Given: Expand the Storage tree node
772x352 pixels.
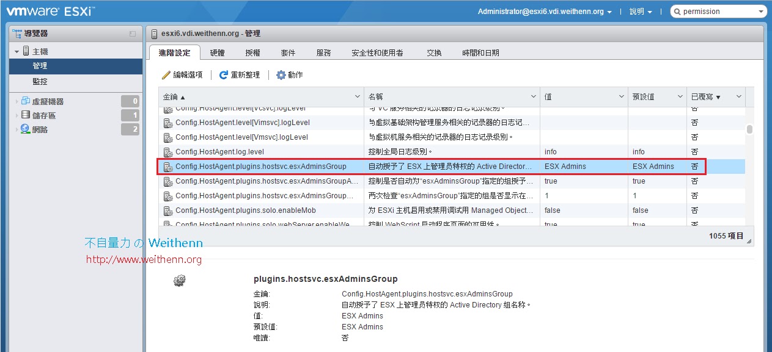Looking at the screenshot, I should 17,115.
